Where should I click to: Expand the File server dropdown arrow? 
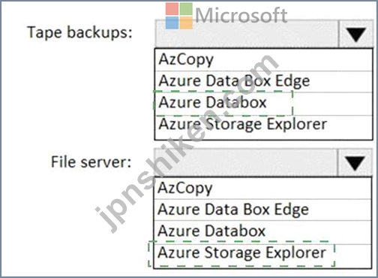pyautogui.click(x=355, y=163)
